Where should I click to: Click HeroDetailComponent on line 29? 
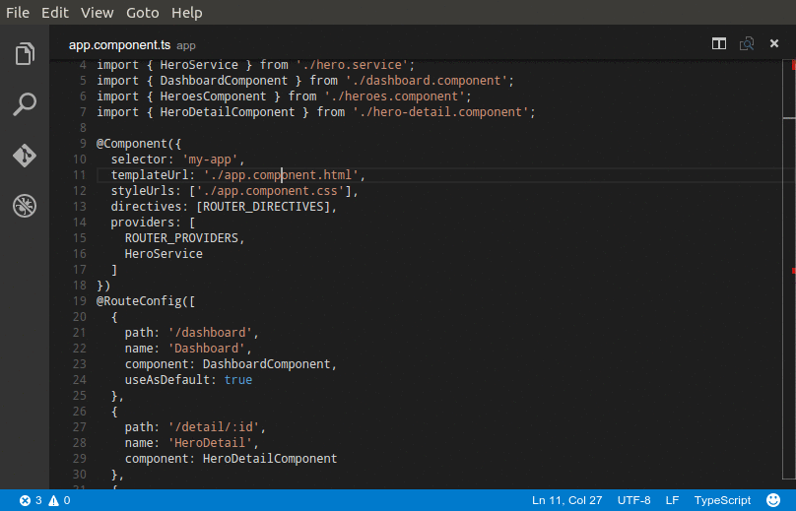(270, 458)
